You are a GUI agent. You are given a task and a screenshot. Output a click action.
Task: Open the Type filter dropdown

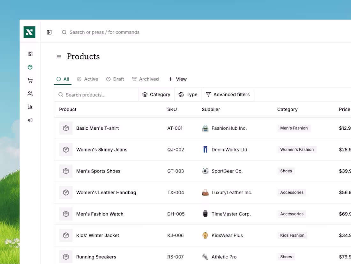point(188,95)
